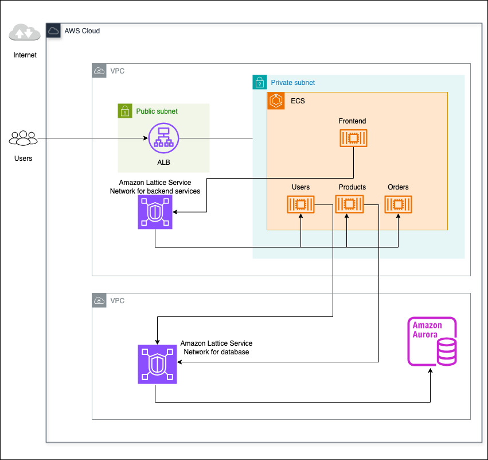This screenshot has height=460, width=488.
Task: Click the Users ECS container icon
Action: 301,204
